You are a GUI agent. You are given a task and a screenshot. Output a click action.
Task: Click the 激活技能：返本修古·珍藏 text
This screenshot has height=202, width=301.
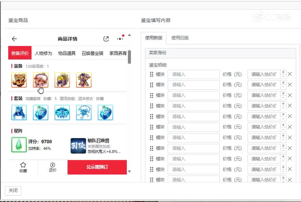click(82, 99)
